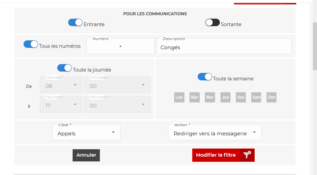Click the Annuler button

(86, 155)
